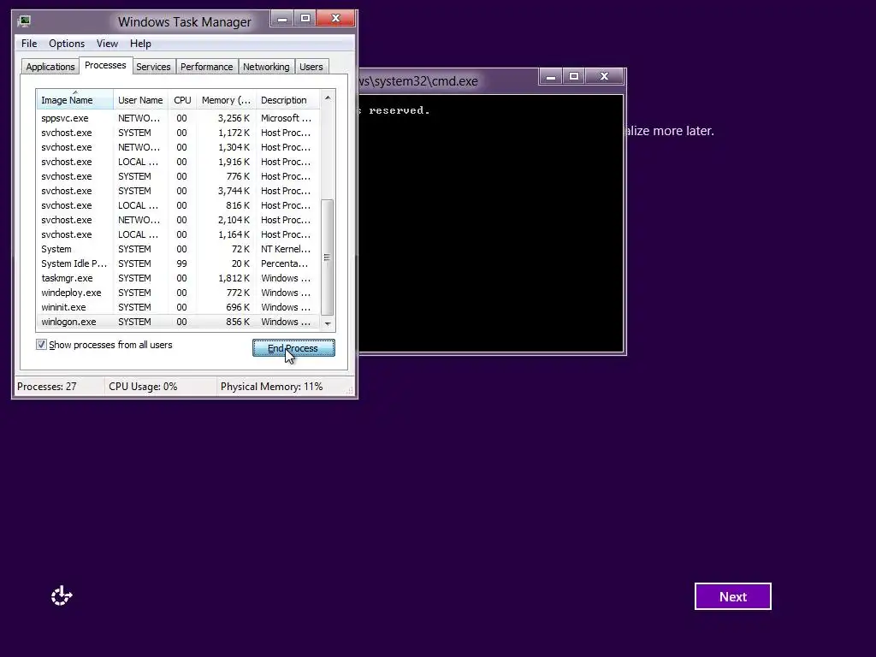The image size is (876, 657).
Task: Select the taskmgr.exe process row
Action: pos(178,278)
